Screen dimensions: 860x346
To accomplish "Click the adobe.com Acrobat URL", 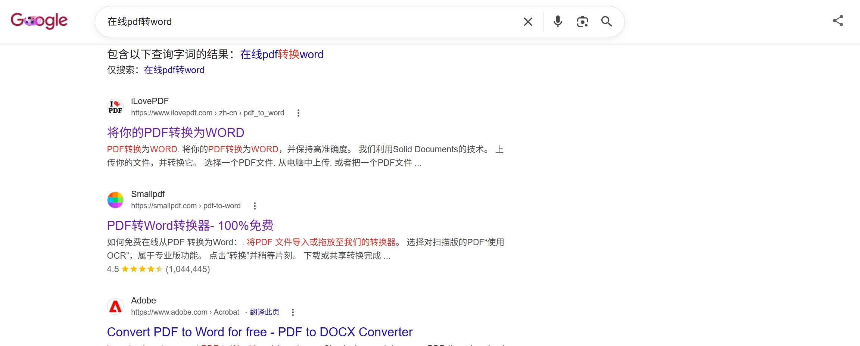I will click(185, 312).
